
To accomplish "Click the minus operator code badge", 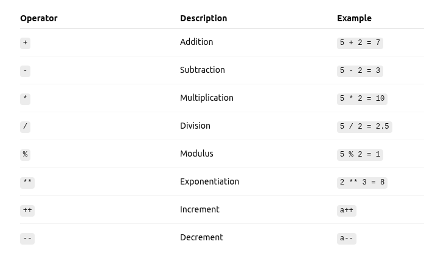I will 25,71.
